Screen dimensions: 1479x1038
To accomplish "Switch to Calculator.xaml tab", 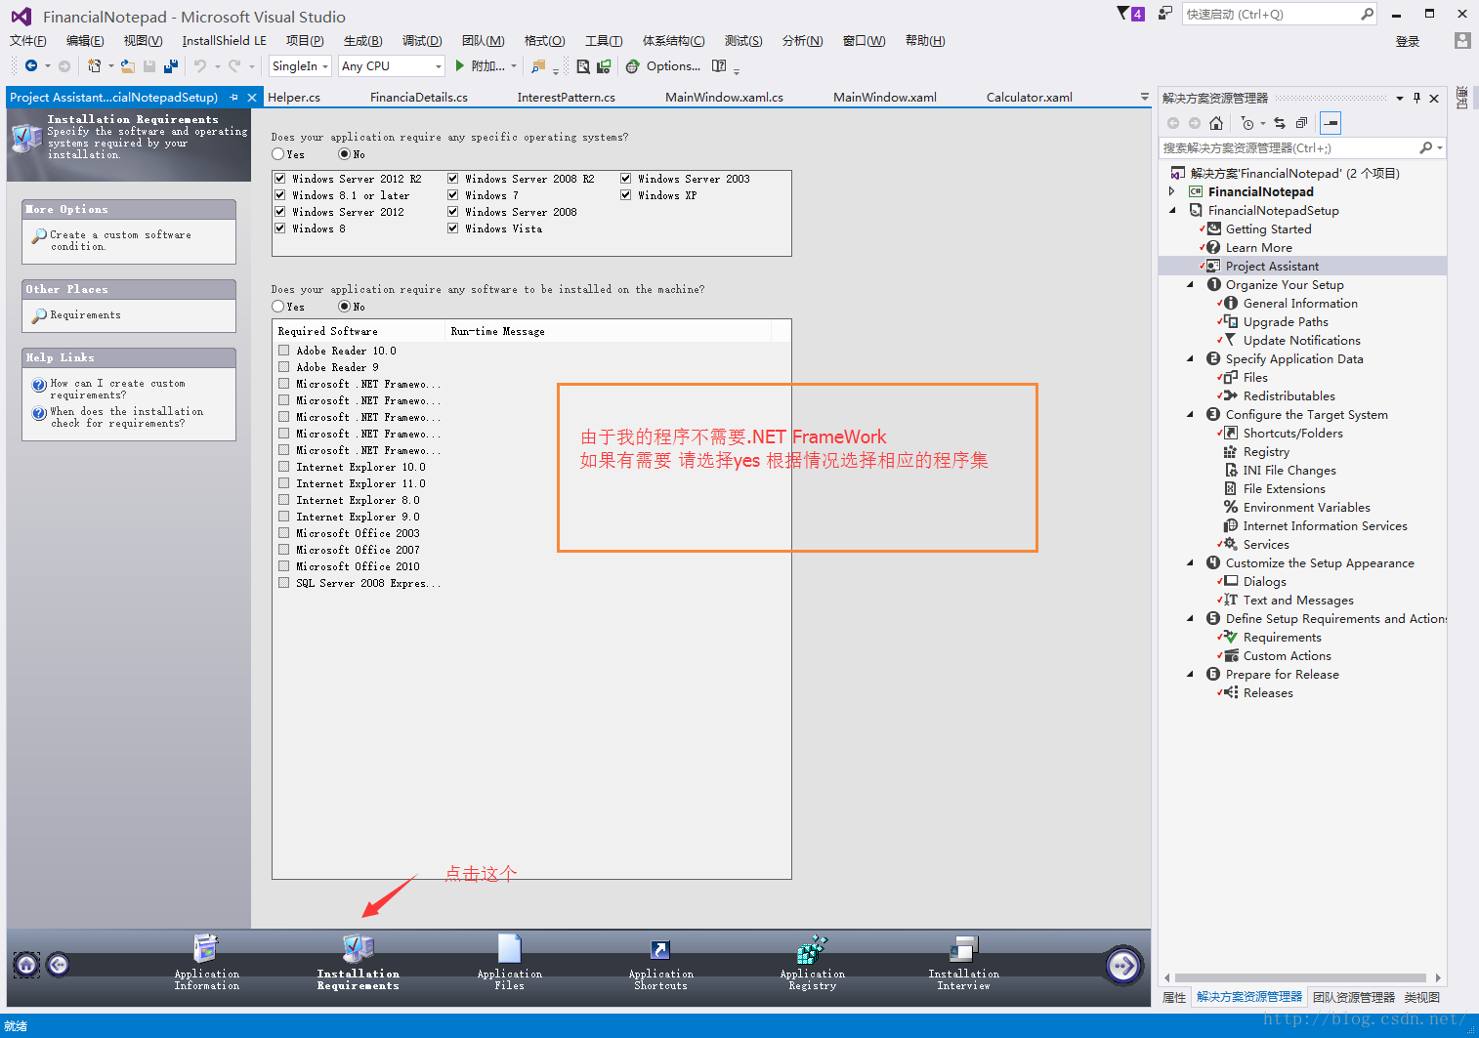I will (x=1030, y=98).
